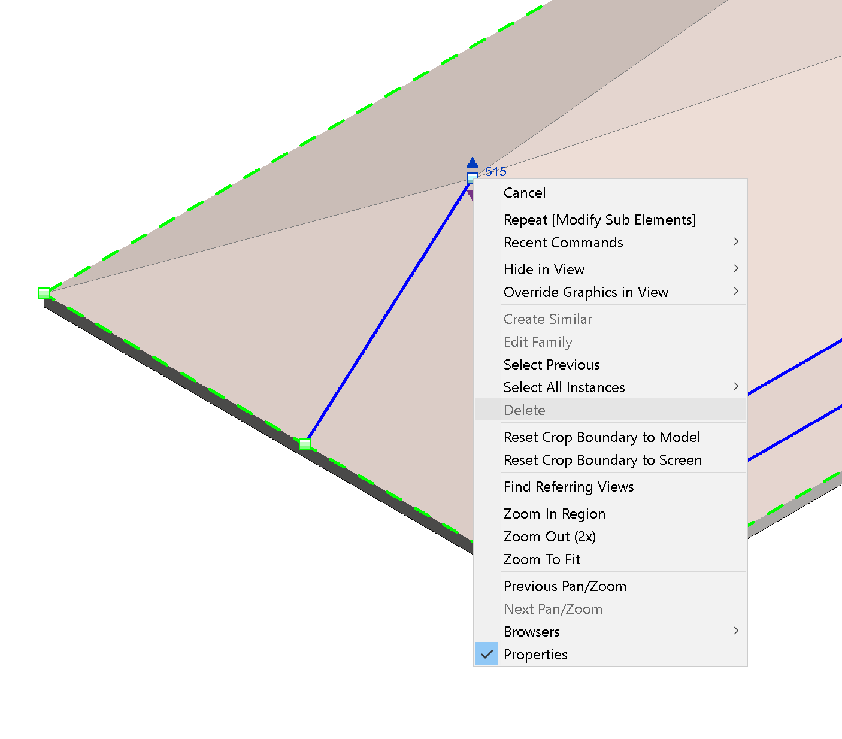Click the green grip at the left roof corner

43,293
